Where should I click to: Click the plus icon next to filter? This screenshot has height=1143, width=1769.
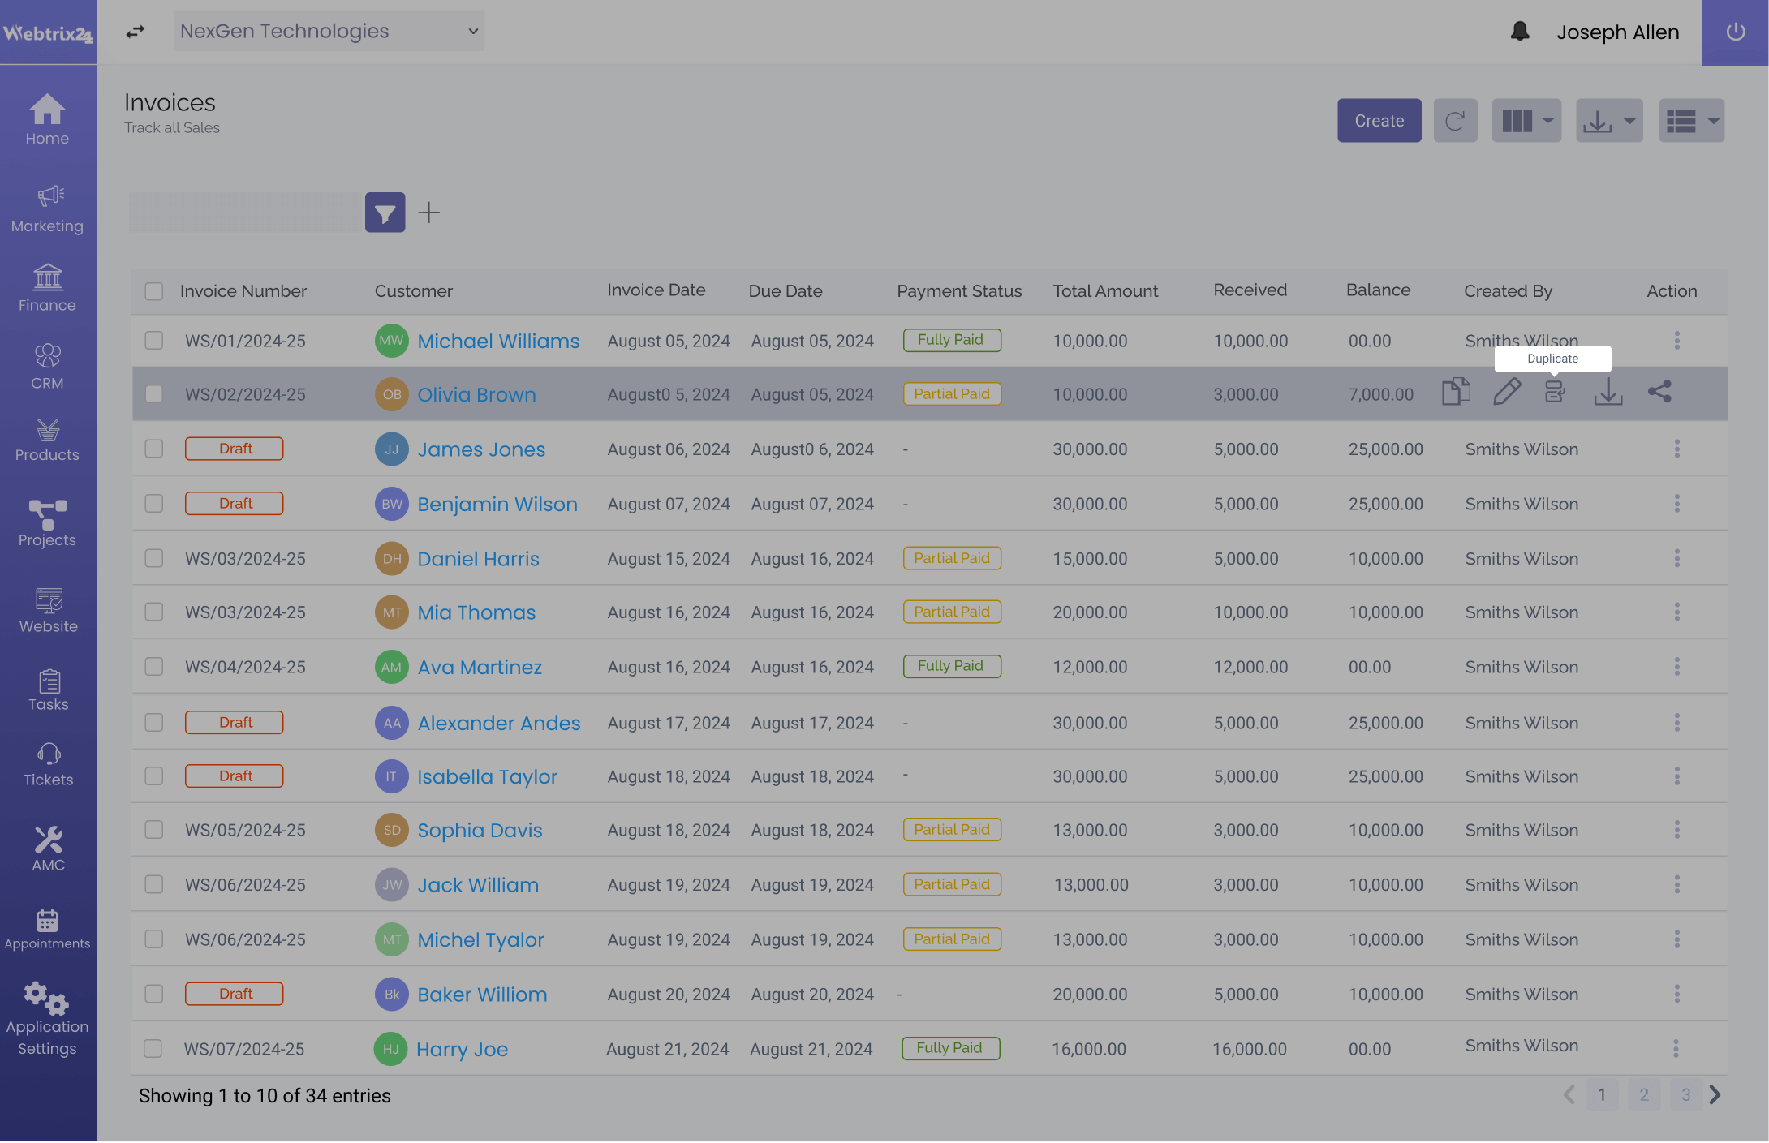(x=428, y=213)
